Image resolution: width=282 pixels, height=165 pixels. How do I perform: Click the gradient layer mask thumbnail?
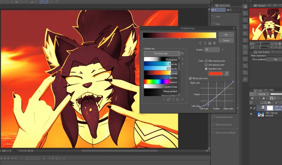[x=270, y=108]
